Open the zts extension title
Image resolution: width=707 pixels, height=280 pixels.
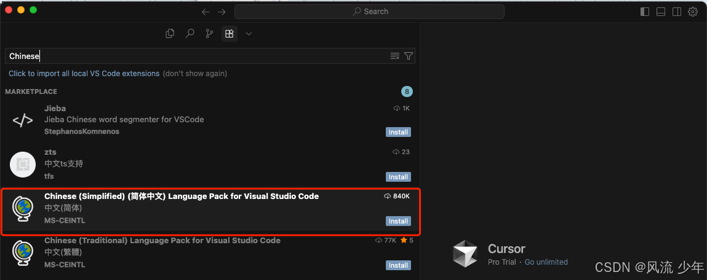click(x=50, y=152)
